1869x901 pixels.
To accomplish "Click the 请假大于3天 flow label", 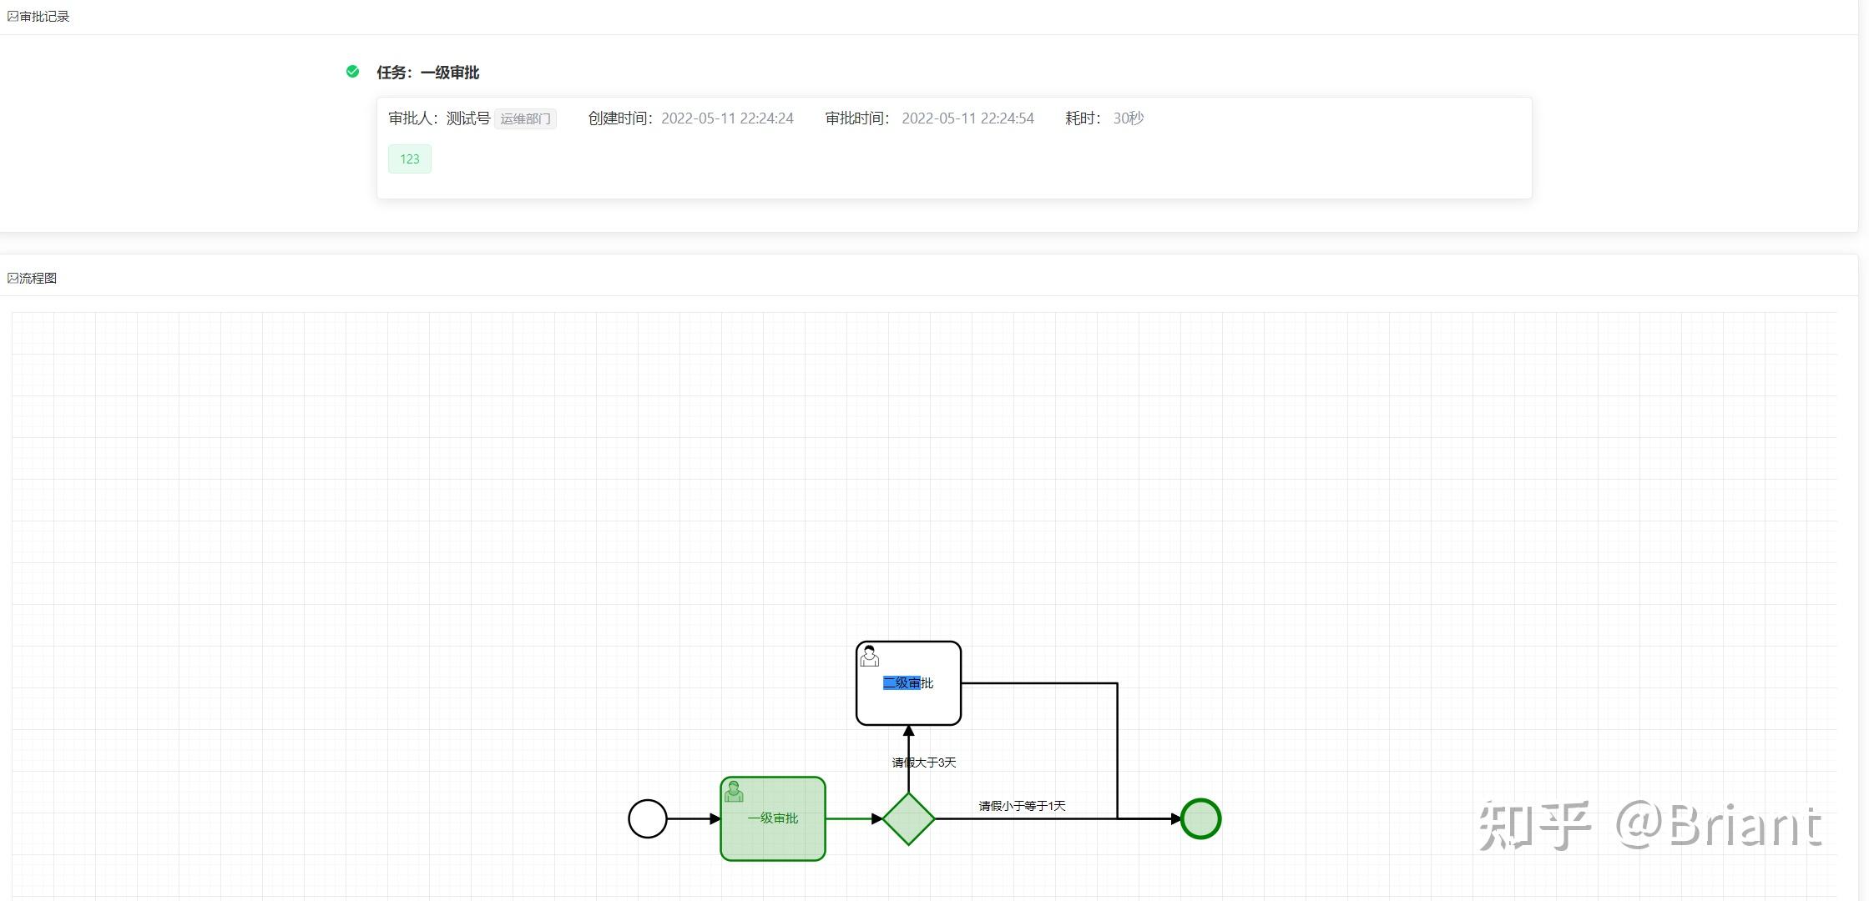I will click(923, 763).
